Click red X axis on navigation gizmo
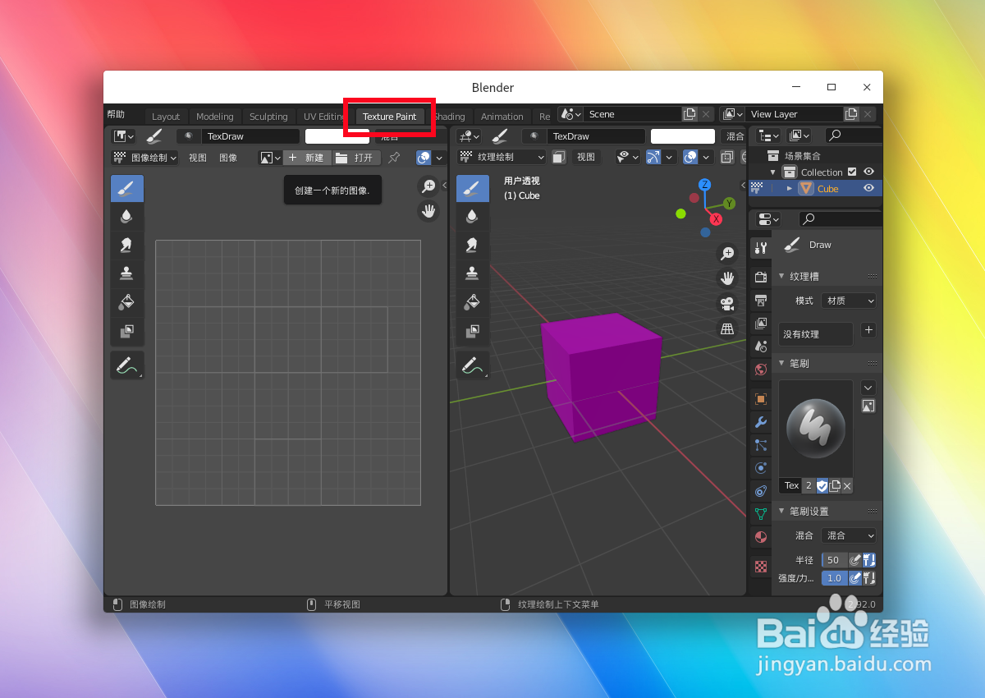This screenshot has width=985, height=698. coord(716,218)
